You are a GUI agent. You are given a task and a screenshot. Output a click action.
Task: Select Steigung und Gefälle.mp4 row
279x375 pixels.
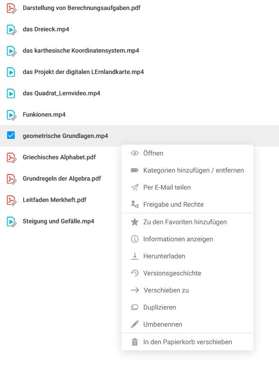[x=139, y=221]
